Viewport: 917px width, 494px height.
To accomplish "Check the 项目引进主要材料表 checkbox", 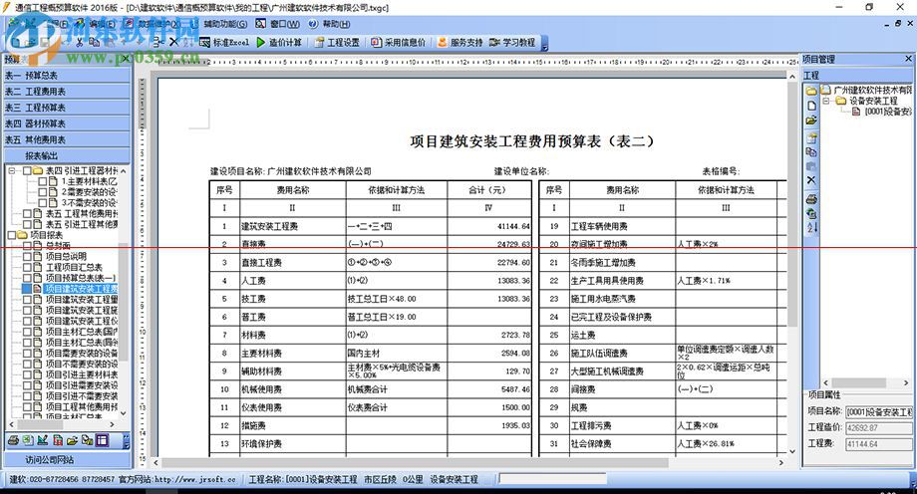I will pyautogui.click(x=27, y=374).
